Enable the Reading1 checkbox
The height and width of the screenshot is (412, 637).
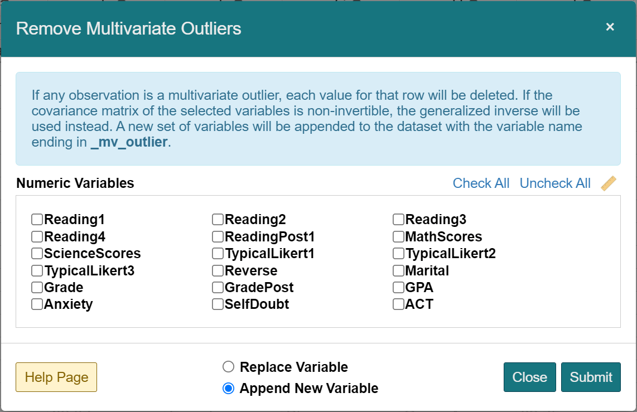click(x=36, y=219)
